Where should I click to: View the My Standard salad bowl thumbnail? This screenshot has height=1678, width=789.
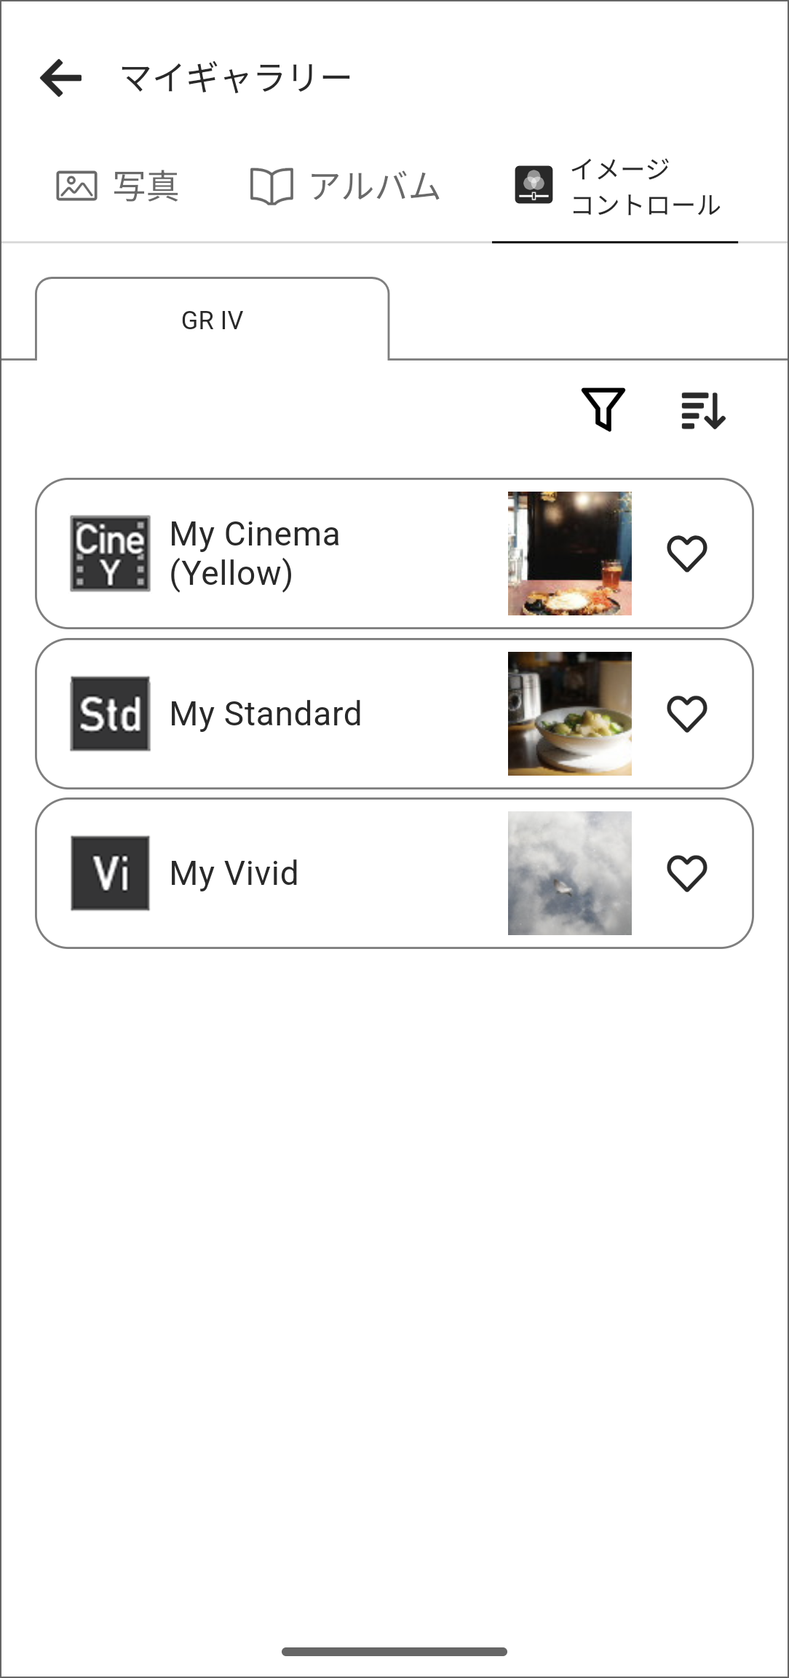[x=570, y=714]
